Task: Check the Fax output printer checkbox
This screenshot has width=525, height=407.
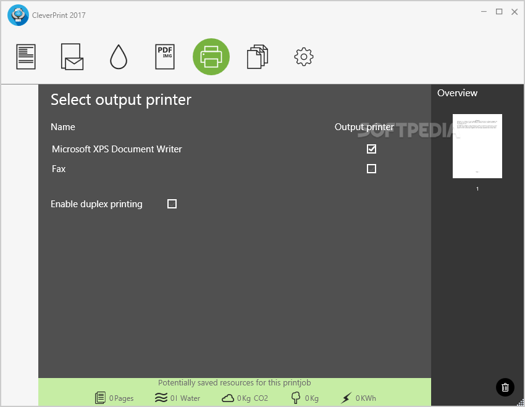Action: click(371, 168)
